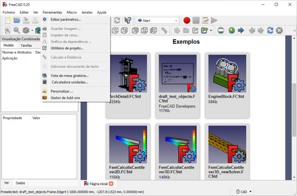Click the blue Next page arrow

tap(241, 30)
